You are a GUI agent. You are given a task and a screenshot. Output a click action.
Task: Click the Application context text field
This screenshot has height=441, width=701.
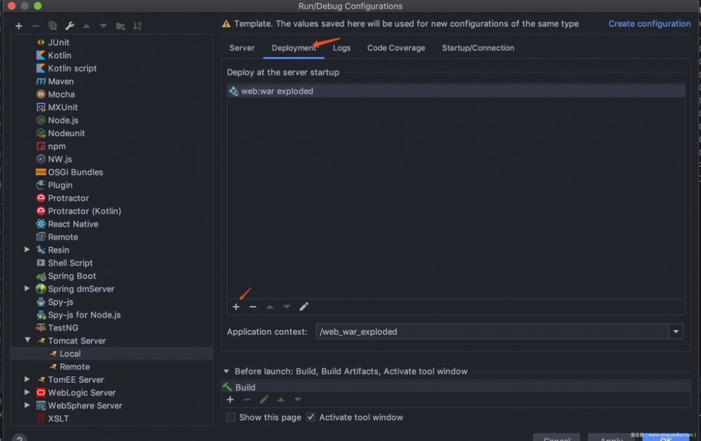[491, 332]
